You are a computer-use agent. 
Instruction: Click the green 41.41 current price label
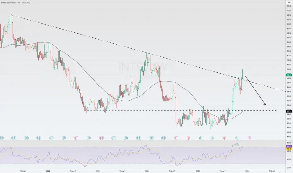coord(289,75)
